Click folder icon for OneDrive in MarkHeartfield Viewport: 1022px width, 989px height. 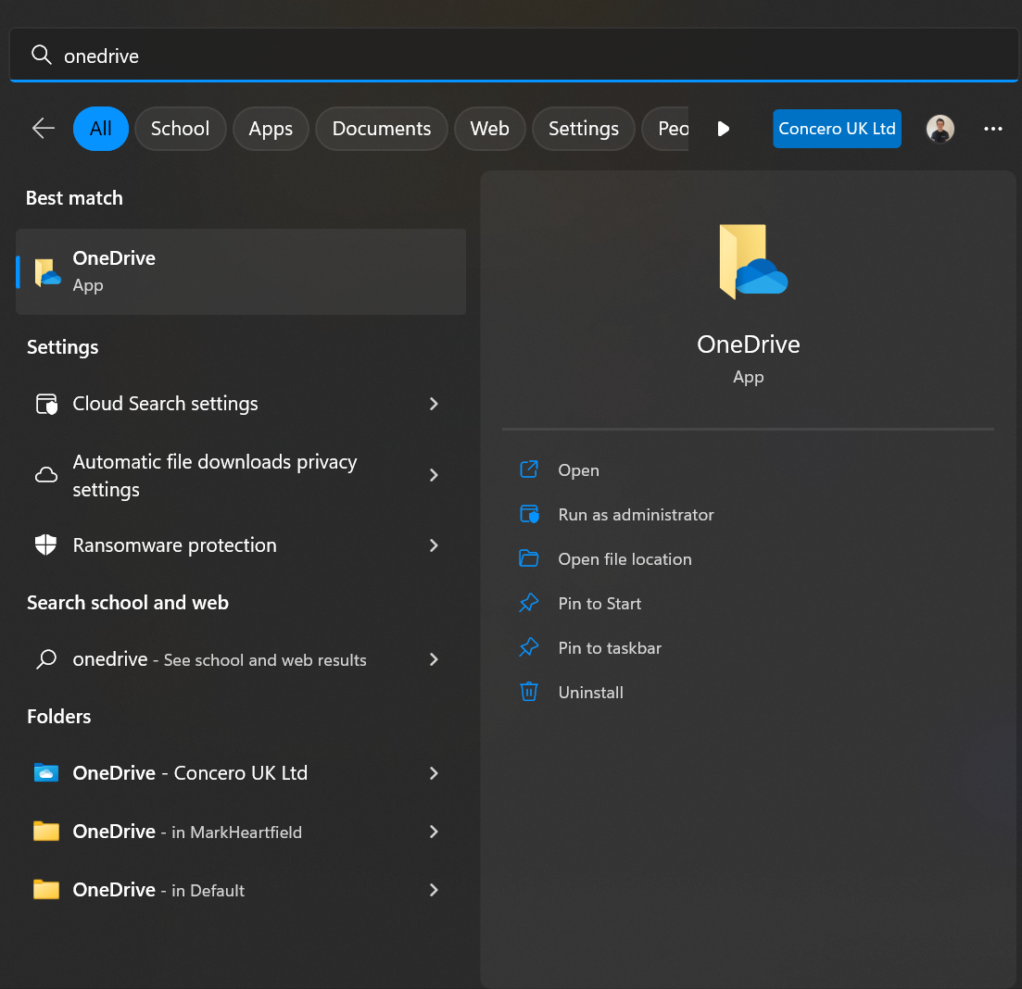(46, 831)
